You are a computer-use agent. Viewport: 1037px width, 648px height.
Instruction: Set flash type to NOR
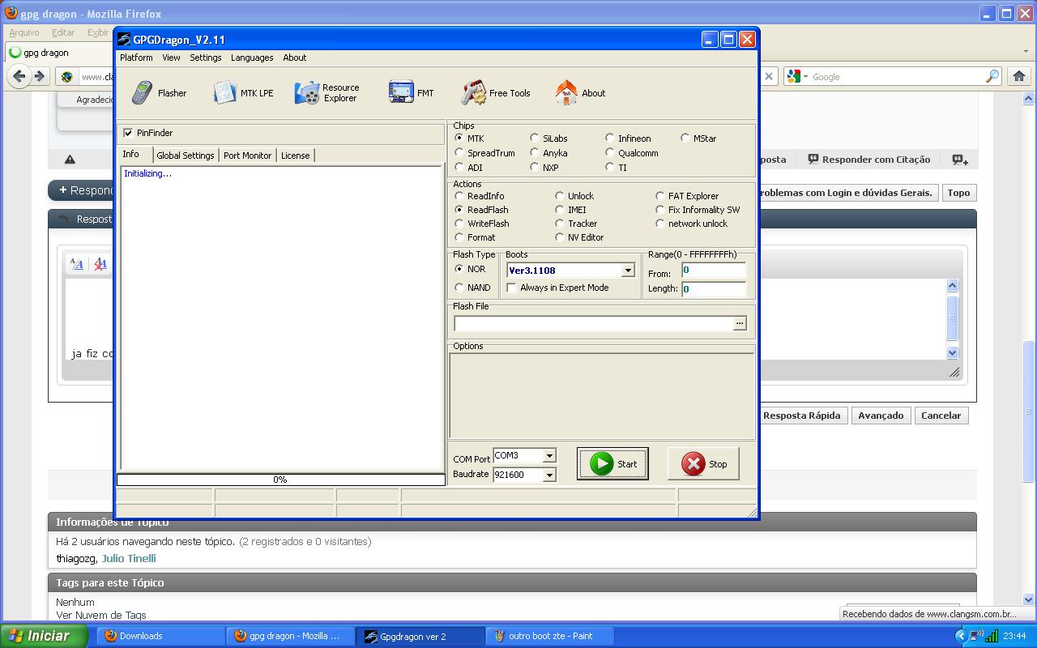tap(459, 269)
